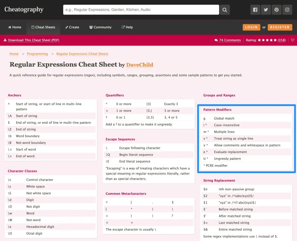This screenshot has height=241, width=297.
Task: Click the Programming breadcrumb link
Action: (x=37, y=54)
